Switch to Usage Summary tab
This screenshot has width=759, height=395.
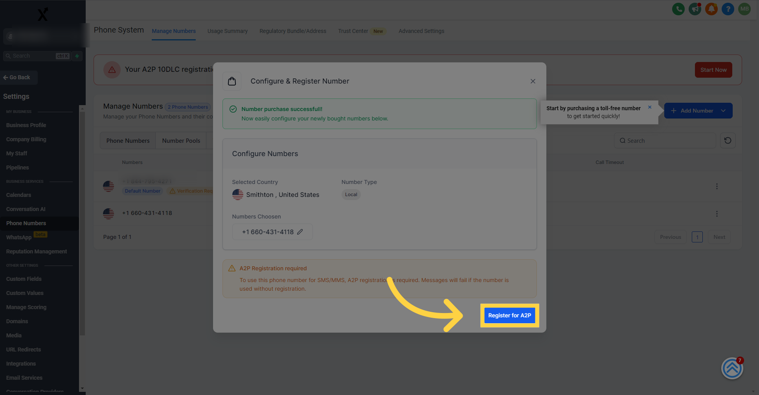pos(228,31)
